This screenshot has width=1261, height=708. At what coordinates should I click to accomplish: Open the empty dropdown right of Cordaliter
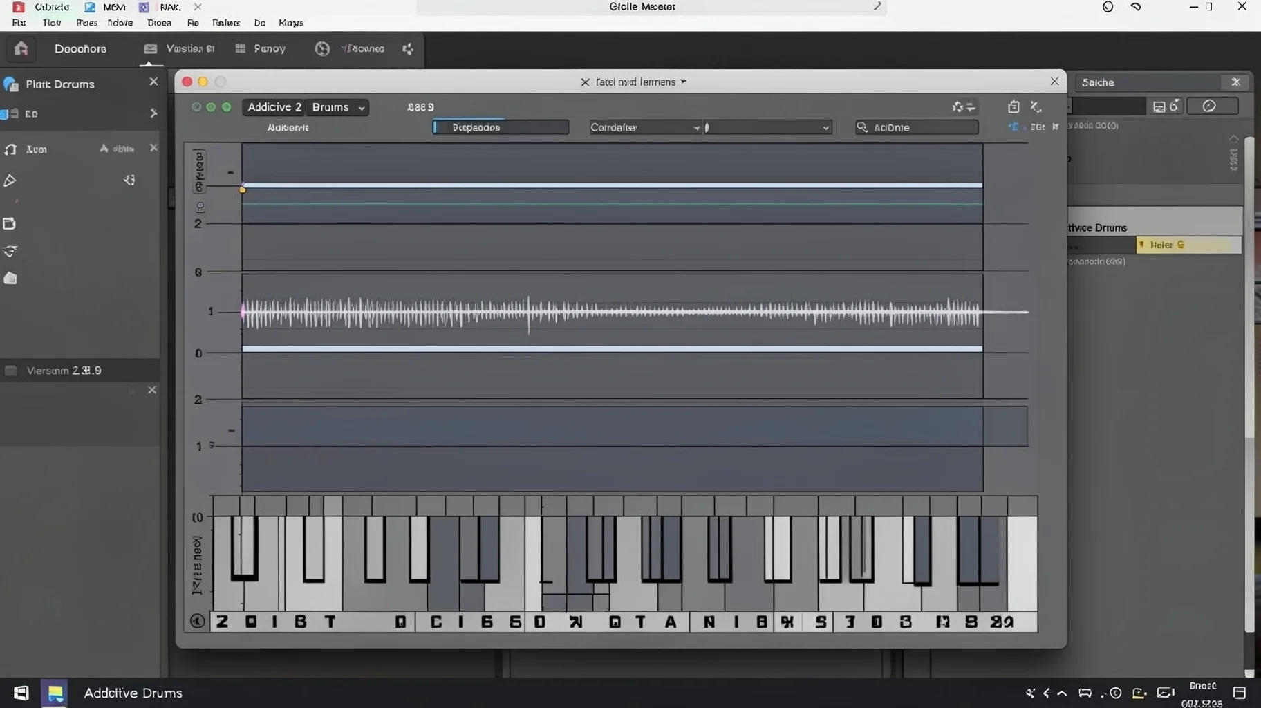pos(767,127)
